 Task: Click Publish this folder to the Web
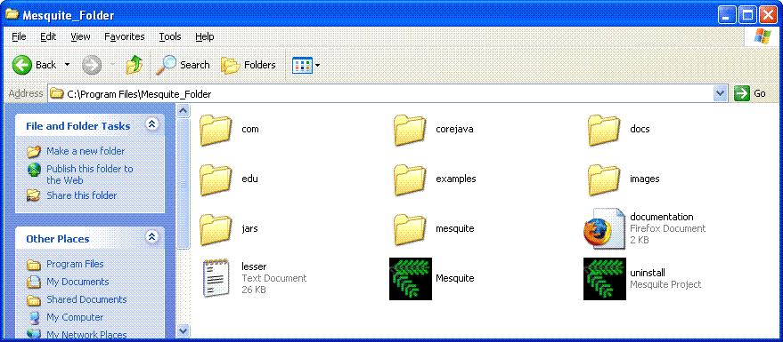[x=90, y=175]
